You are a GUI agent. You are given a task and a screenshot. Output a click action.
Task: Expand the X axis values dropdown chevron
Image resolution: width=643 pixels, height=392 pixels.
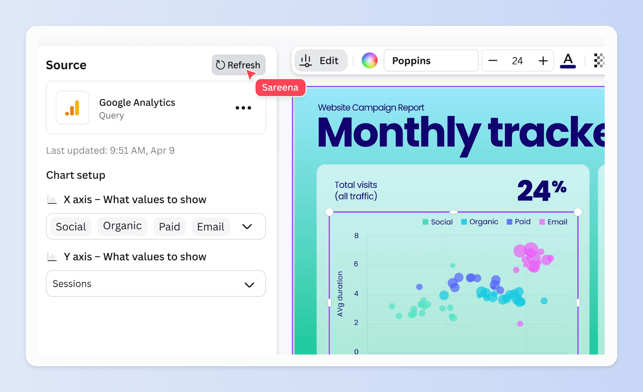247,227
